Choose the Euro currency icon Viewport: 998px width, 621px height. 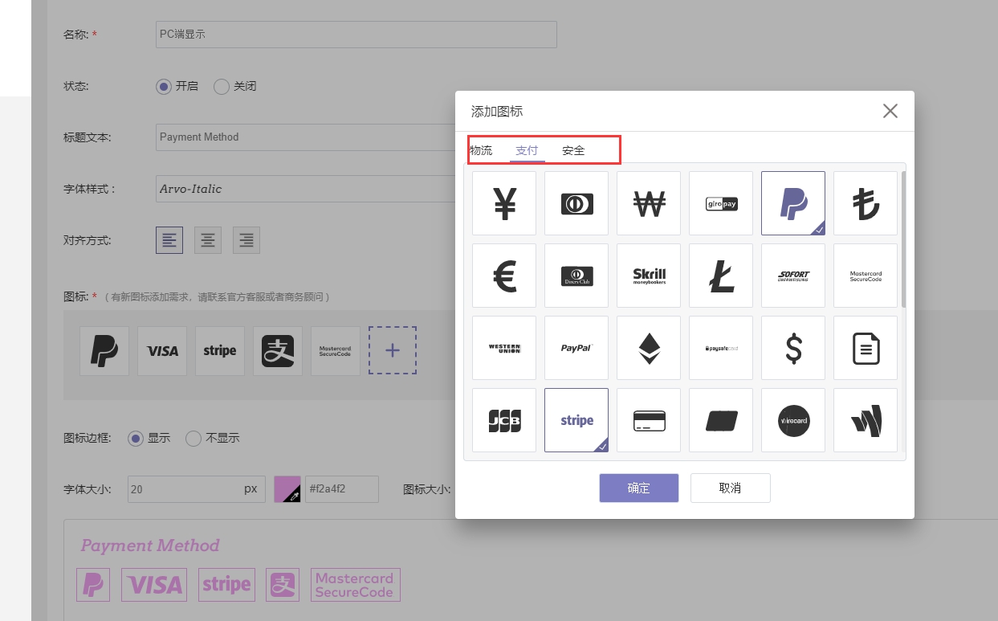(503, 276)
